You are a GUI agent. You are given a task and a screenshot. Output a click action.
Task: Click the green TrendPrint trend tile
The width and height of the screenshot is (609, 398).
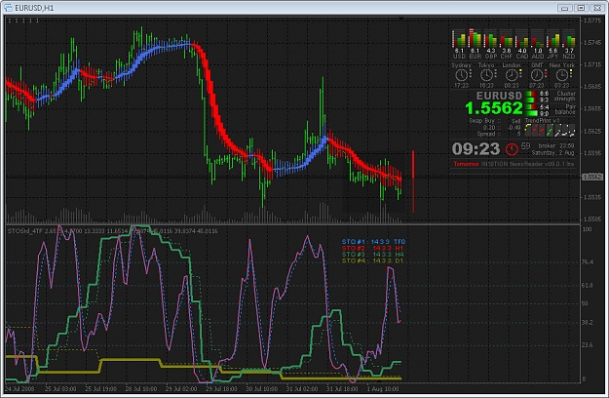550,130
